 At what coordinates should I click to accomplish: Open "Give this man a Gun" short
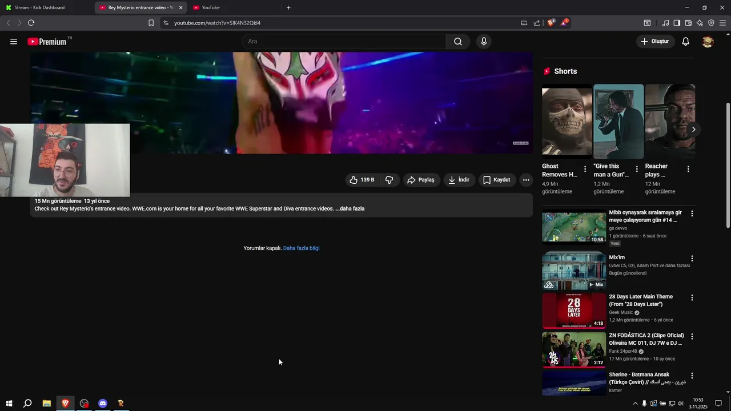tap(618, 121)
